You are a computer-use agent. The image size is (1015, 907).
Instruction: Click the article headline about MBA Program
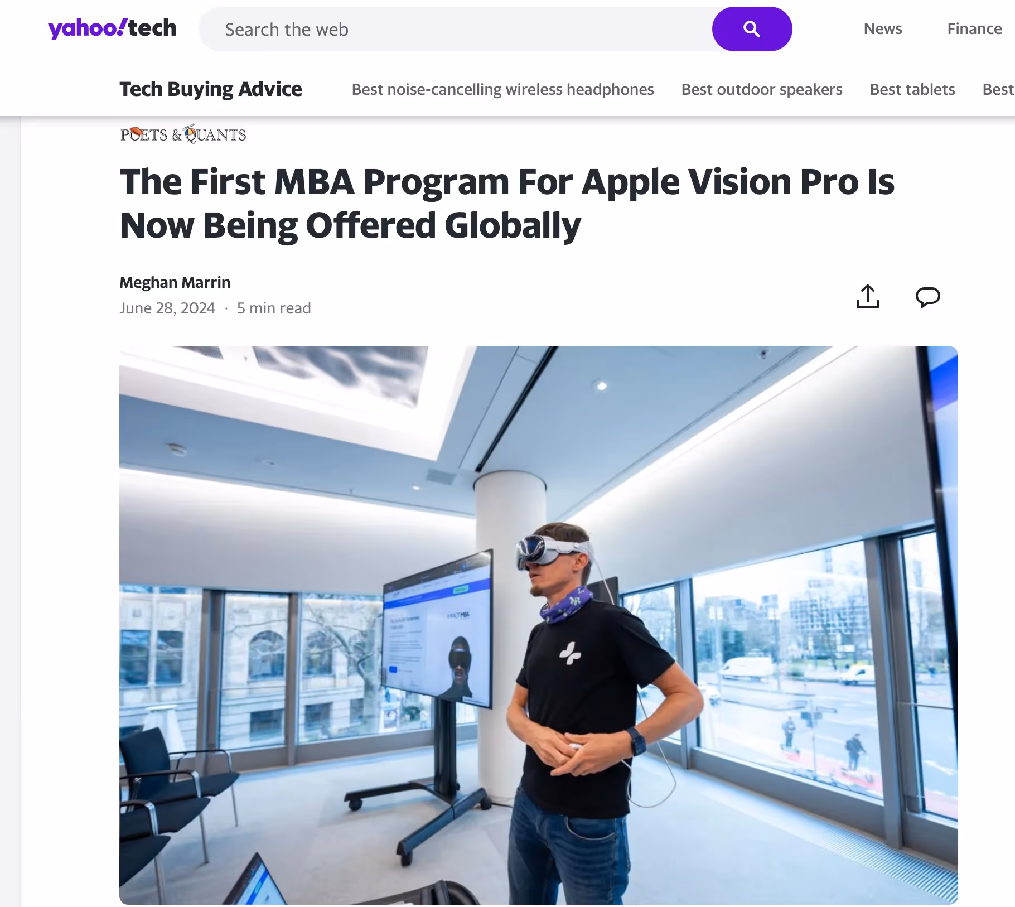pos(507,203)
